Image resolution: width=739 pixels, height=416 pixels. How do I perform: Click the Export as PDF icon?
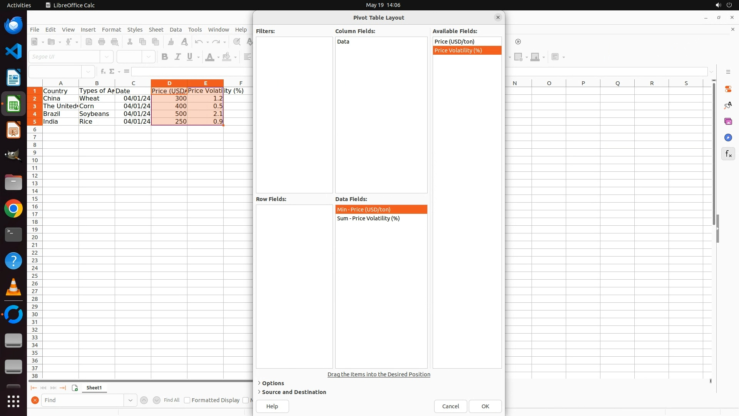pos(89,42)
